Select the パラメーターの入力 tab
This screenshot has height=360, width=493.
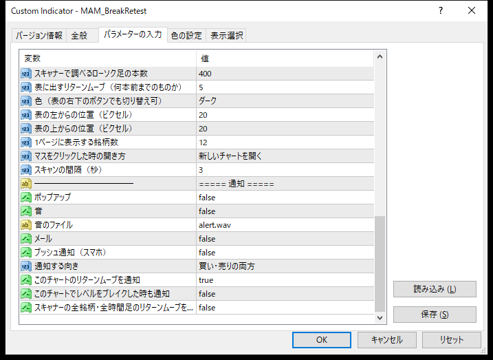(x=133, y=34)
